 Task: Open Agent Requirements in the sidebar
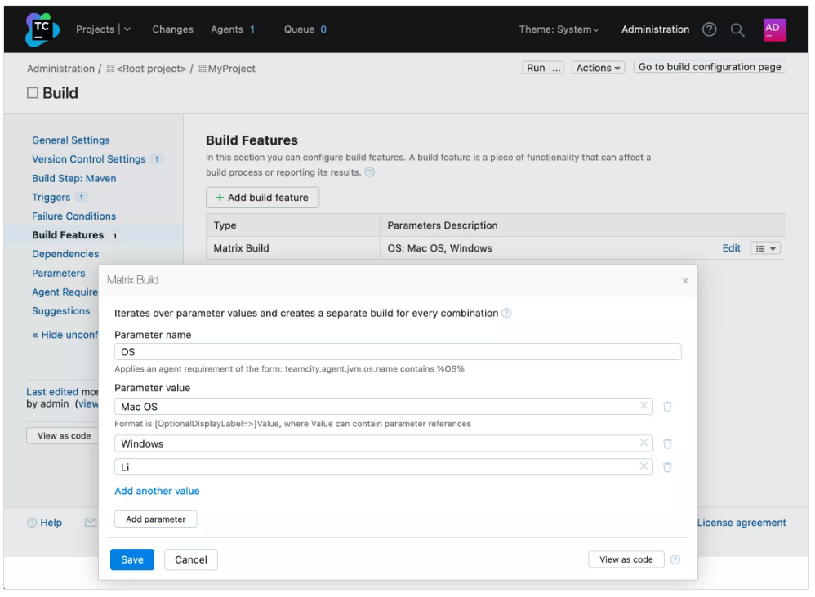pos(65,292)
